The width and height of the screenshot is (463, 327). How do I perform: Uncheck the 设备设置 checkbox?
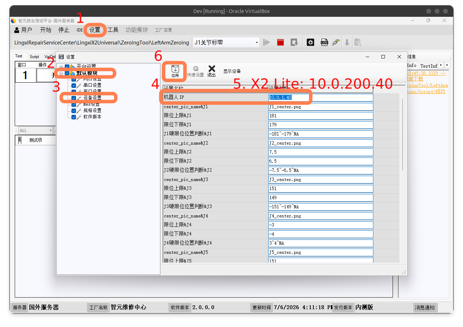[74, 98]
